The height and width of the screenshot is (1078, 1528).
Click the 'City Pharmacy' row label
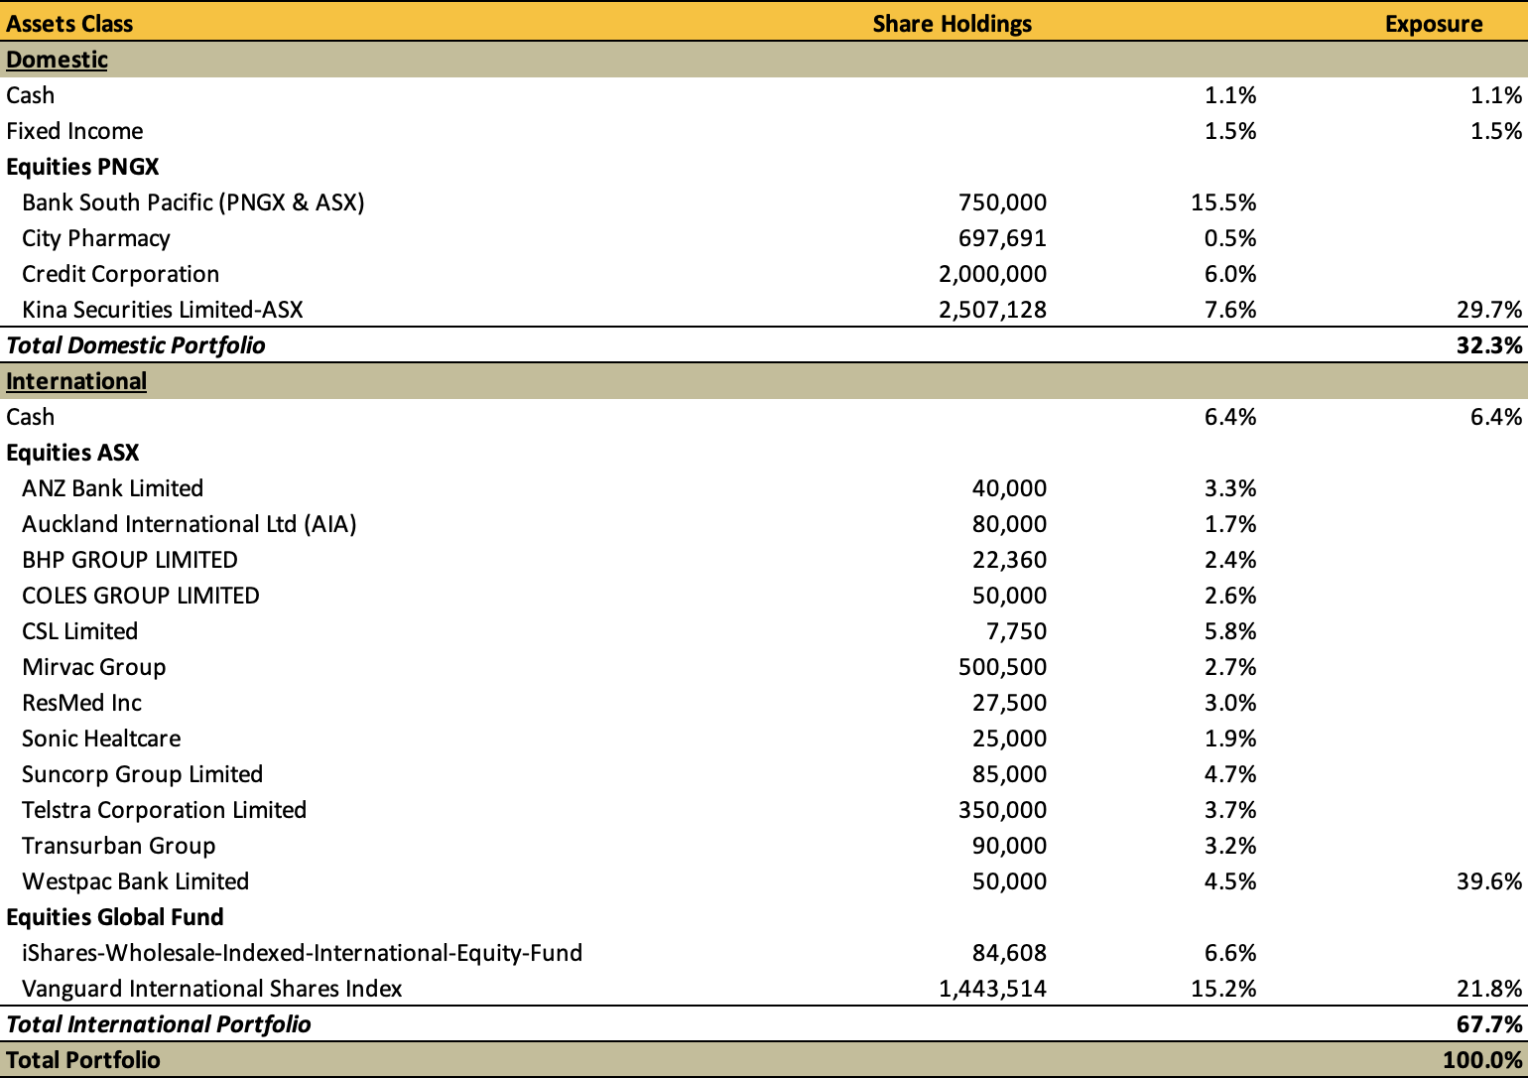96,238
